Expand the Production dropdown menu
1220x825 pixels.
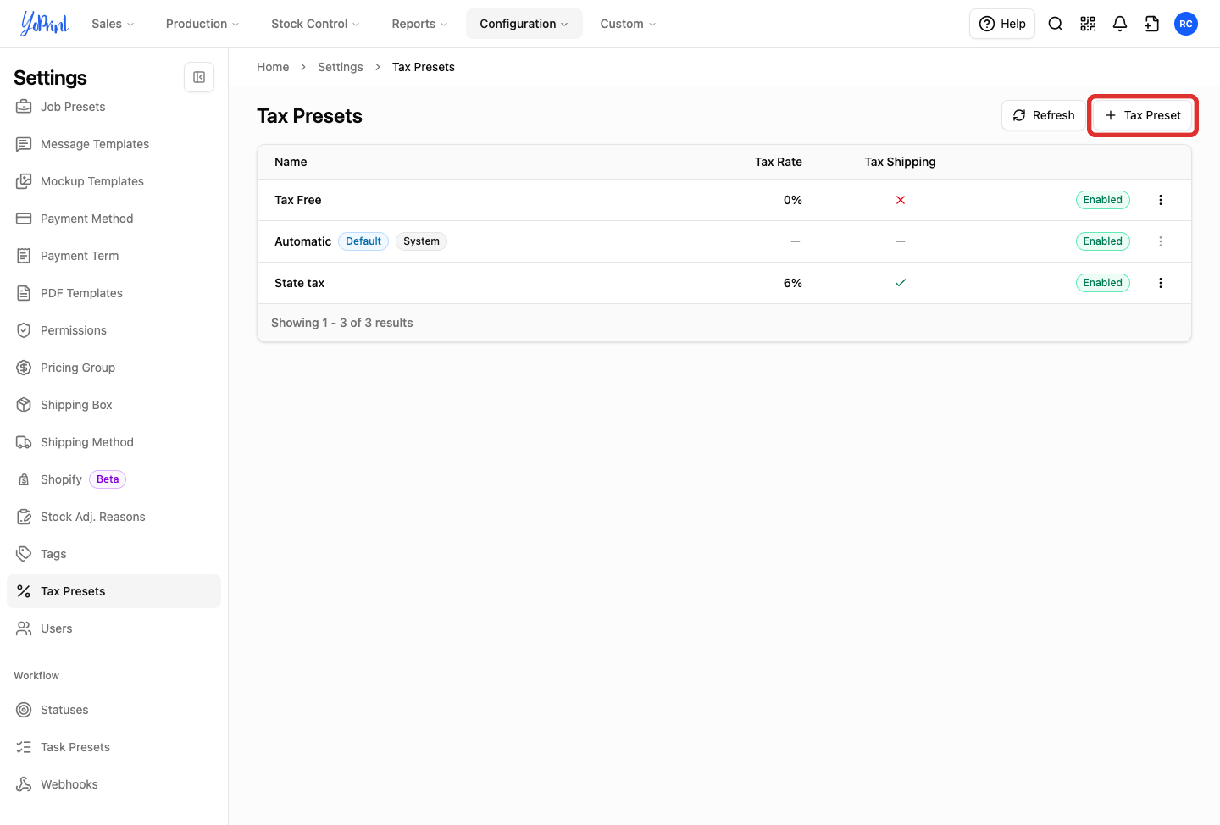click(x=202, y=24)
